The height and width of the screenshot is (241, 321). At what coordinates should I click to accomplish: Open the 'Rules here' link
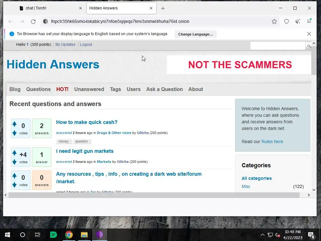(272, 142)
